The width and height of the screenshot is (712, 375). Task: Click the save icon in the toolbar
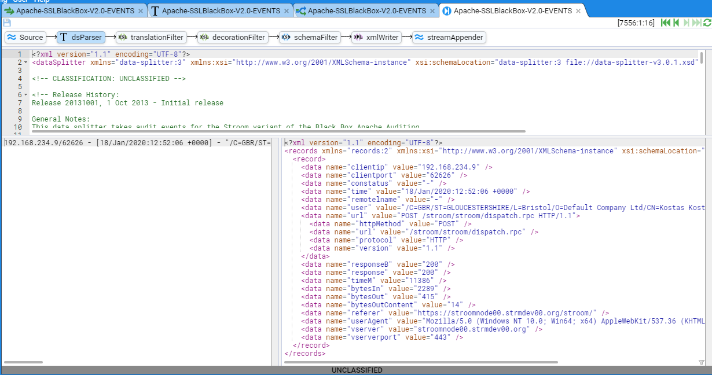point(7,23)
